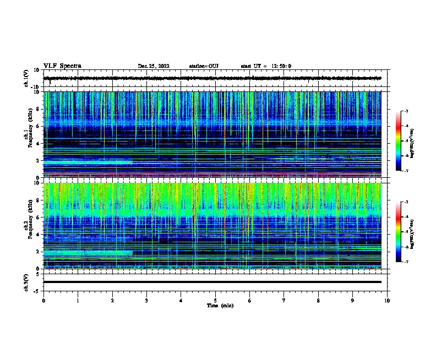Click "-3" on the ch.2 color scale
The height and width of the screenshot is (337, 436).
(406, 202)
